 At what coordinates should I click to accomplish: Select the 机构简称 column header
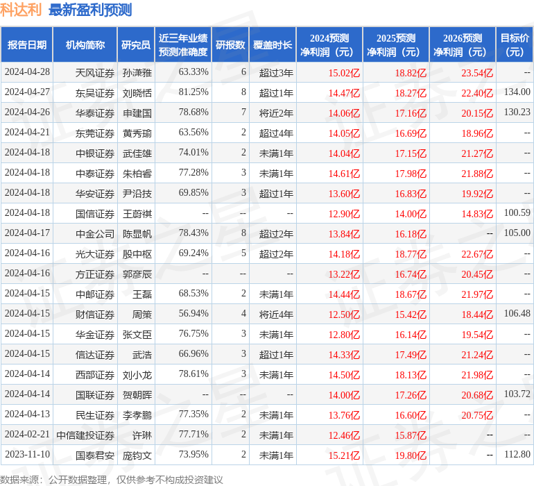tap(85, 44)
